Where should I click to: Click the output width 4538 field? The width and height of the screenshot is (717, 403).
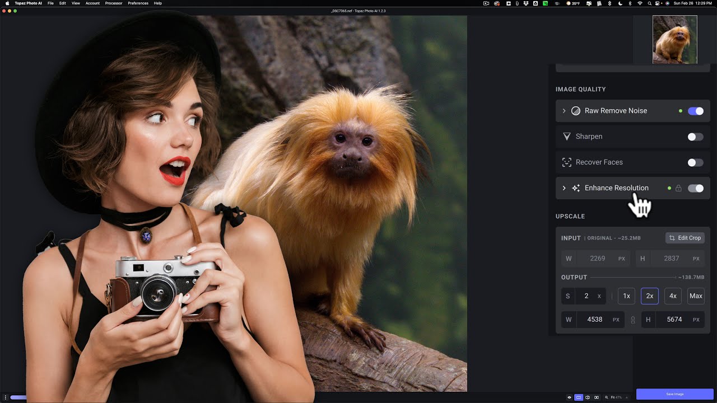593,320
